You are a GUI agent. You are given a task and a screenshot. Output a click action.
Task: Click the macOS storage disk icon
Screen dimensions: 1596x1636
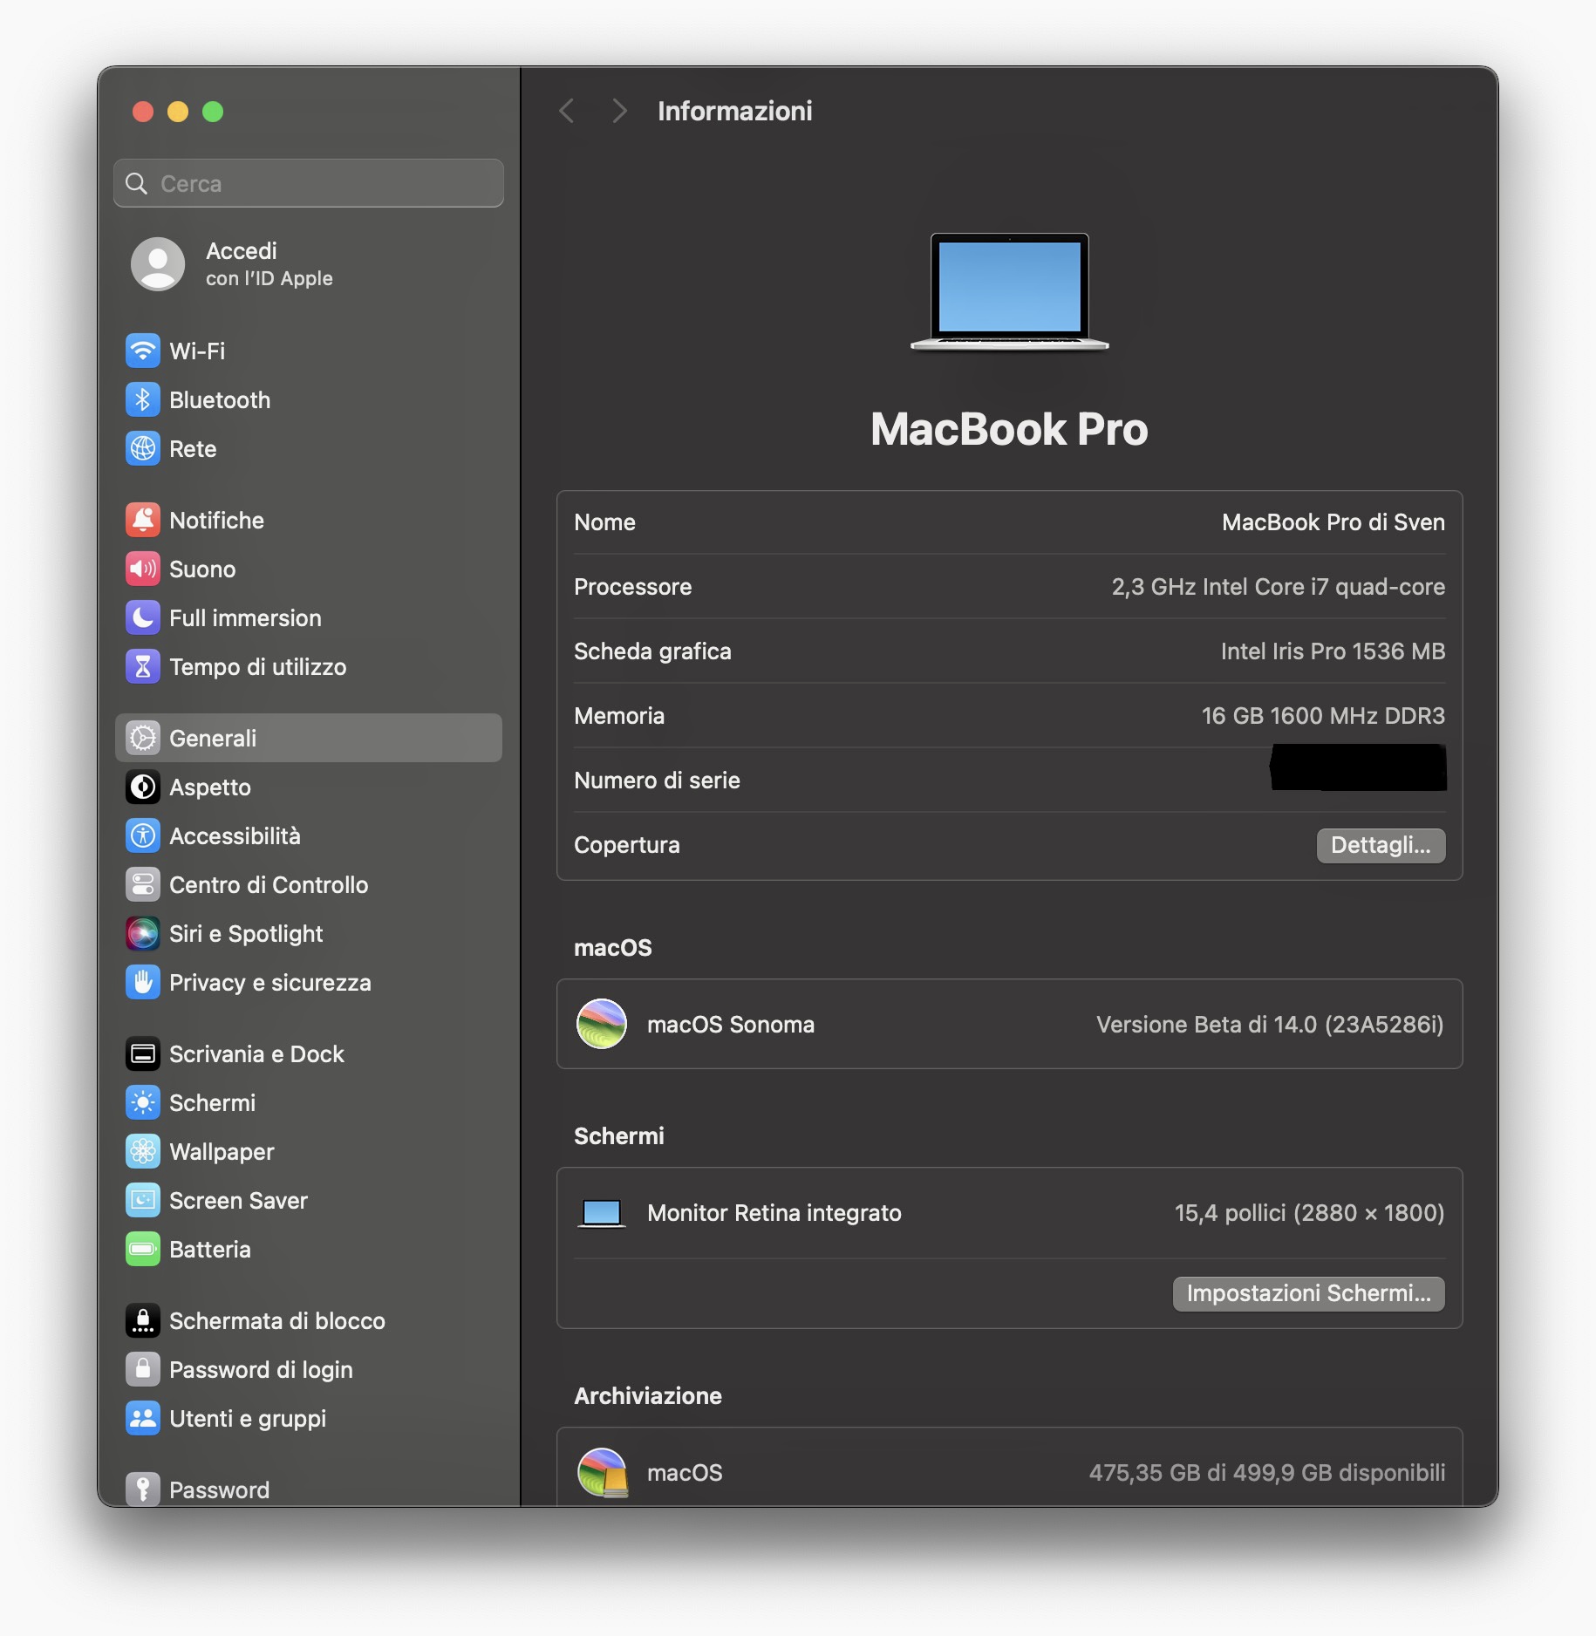point(602,1472)
